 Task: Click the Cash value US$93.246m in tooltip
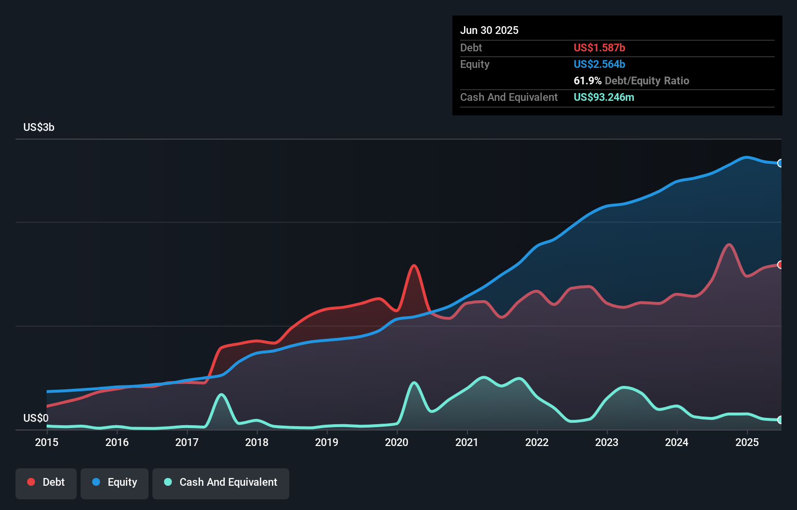coord(604,97)
